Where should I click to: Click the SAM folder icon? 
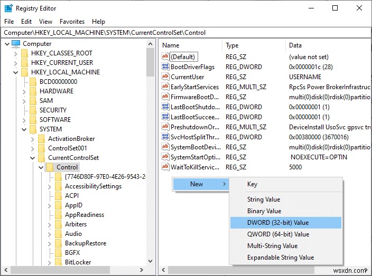tap(33, 100)
